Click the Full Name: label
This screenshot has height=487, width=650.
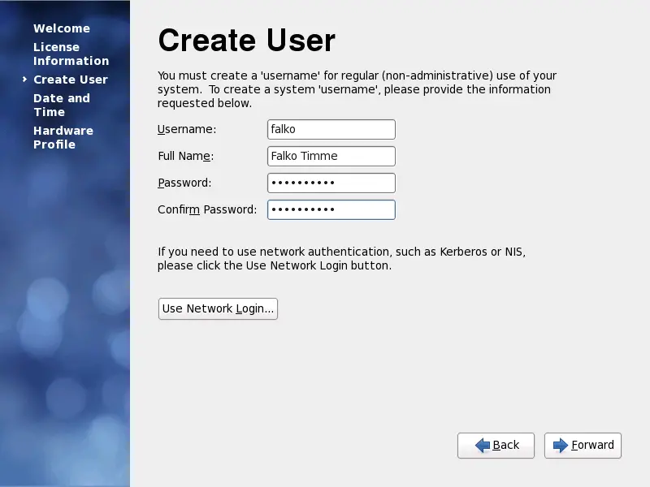tap(185, 156)
